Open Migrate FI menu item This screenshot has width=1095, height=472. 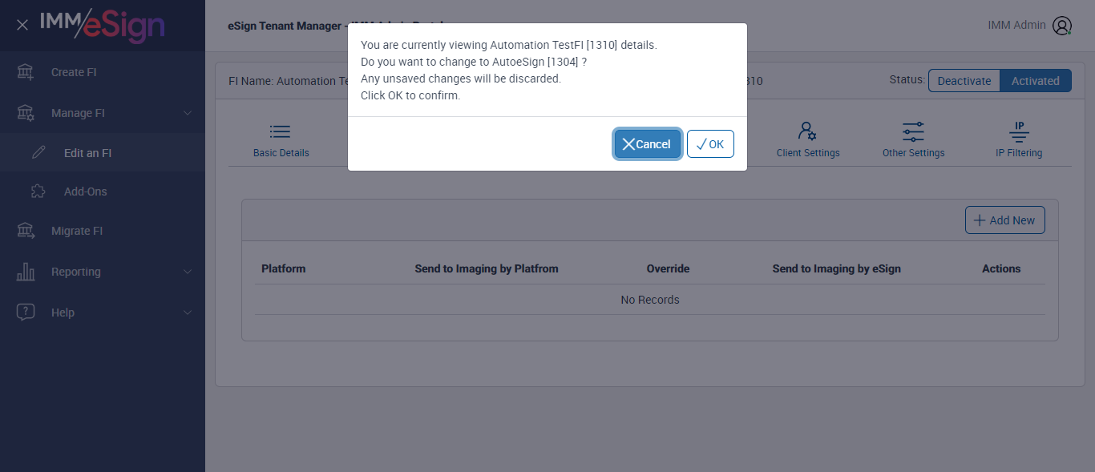click(103, 231)
